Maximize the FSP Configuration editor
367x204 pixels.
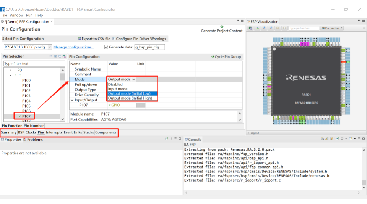(242, 21)
